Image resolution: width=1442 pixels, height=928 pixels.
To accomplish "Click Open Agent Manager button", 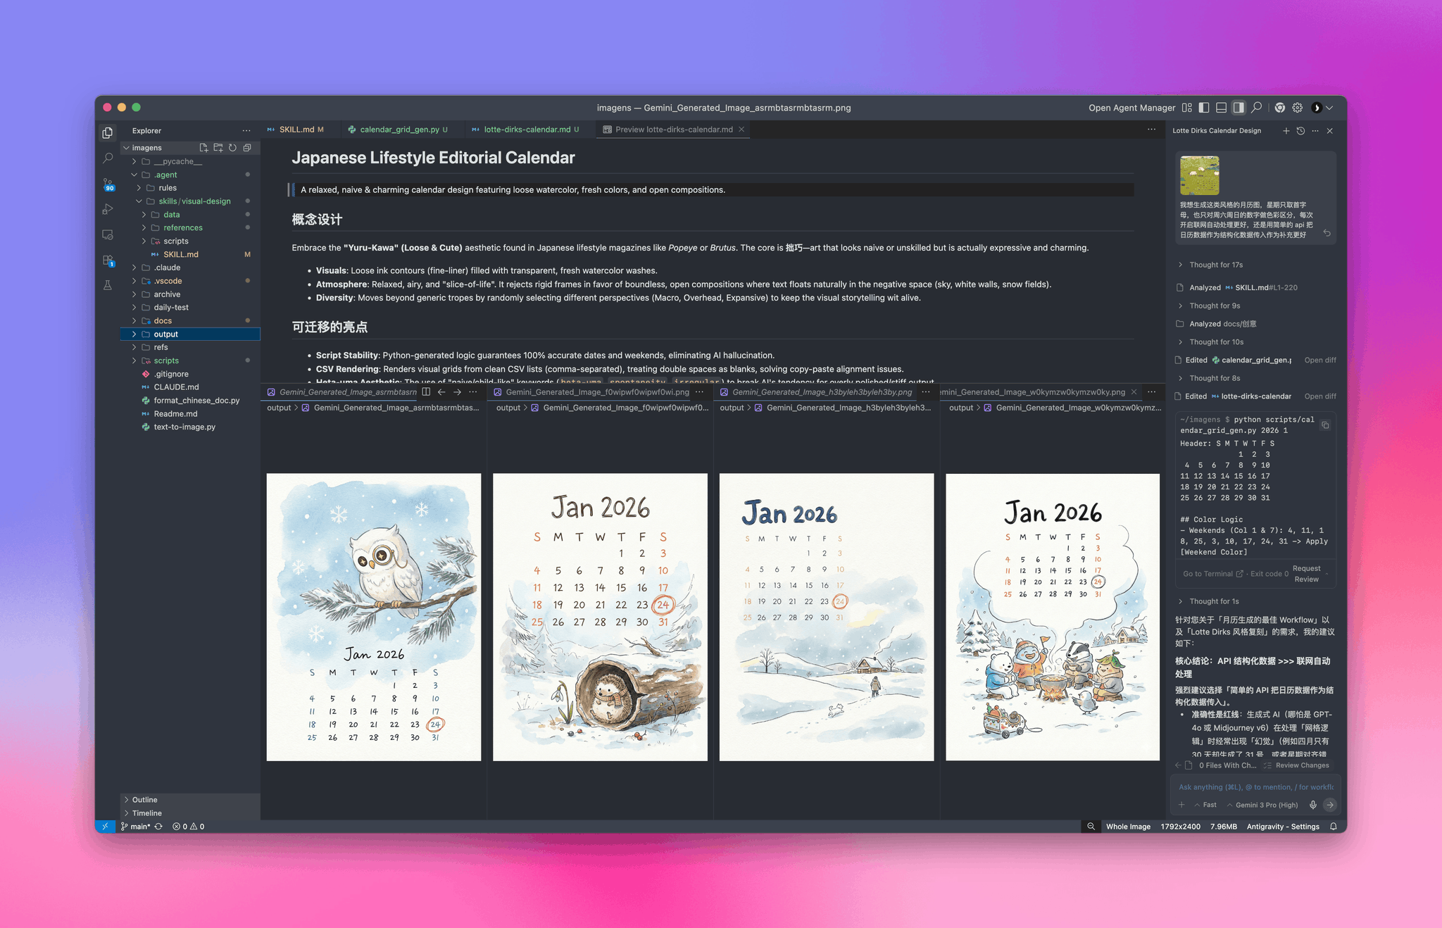I will click(1131, 108).
